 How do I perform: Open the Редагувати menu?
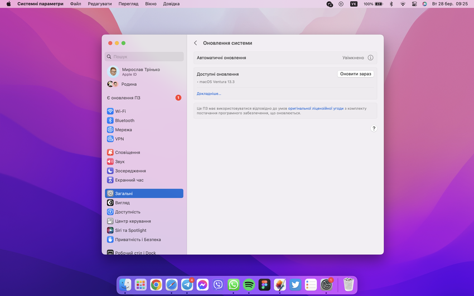point(100,4)
